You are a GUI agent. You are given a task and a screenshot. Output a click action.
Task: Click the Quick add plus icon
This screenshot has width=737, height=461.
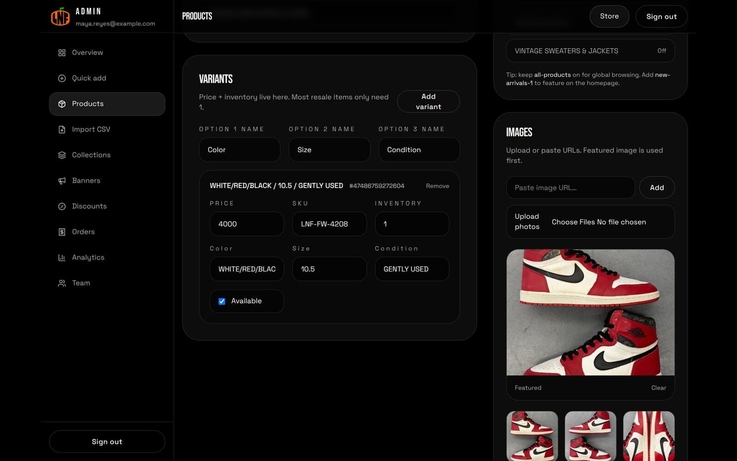point(62,78)
